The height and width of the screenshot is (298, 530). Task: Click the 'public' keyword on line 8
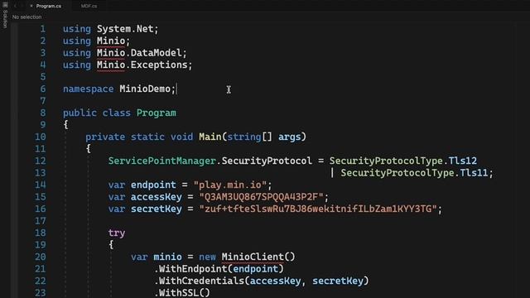point(79,113)
